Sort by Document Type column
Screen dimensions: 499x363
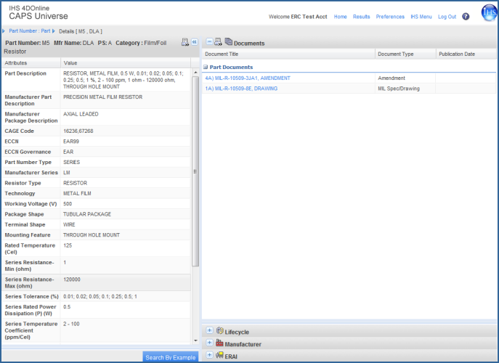point(405,54)
